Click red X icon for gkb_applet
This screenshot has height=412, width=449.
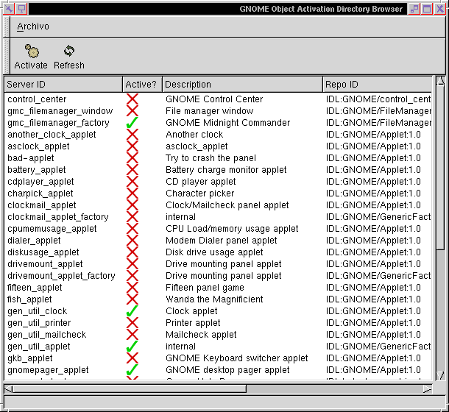pos(132,358)
